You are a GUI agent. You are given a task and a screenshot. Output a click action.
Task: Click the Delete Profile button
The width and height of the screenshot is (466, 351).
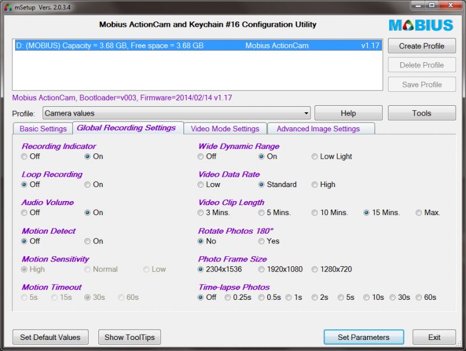pyautogui.click(x=422, y=65)
